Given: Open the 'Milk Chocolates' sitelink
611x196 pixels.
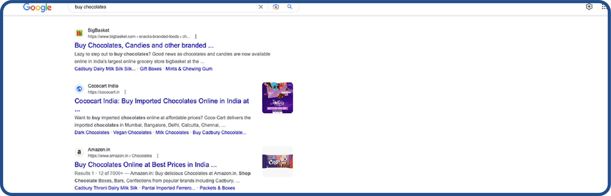Looking at the screenshot, I should click(x=172, y=132).
